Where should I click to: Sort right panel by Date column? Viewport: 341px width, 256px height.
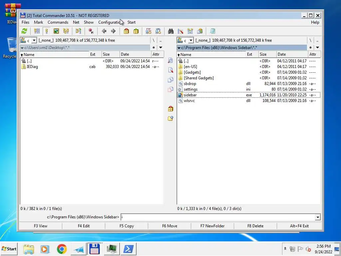point(292,54)
